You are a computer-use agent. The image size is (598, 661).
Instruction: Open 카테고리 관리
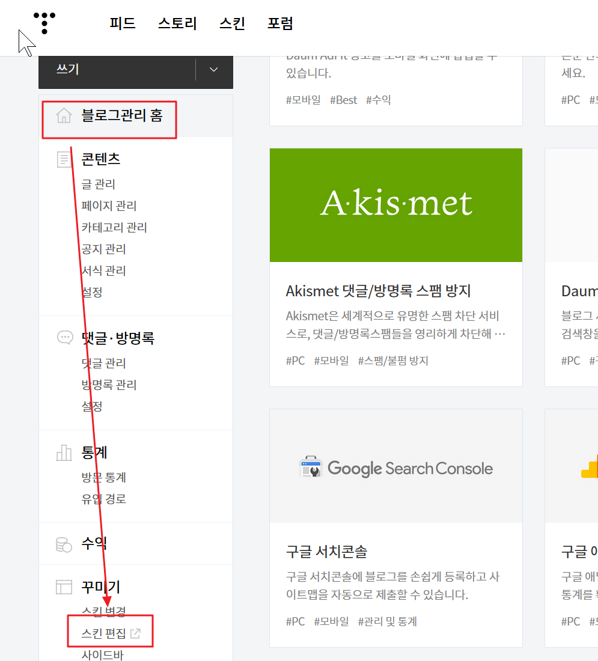(x=114, y=228)
